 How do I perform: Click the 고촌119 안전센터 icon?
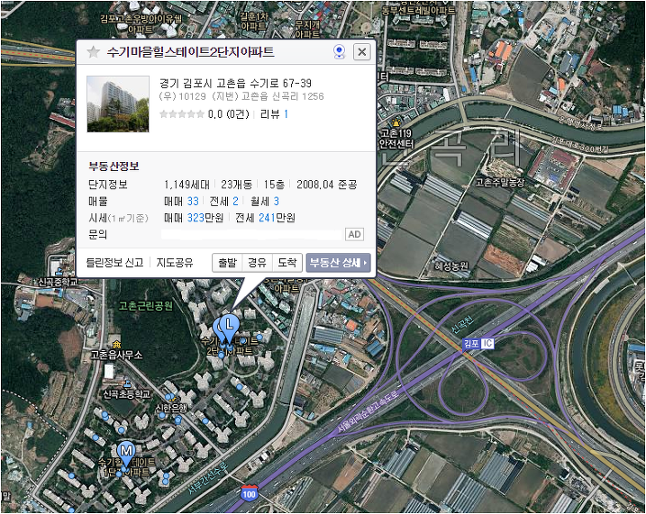click(x=396, y=122)
